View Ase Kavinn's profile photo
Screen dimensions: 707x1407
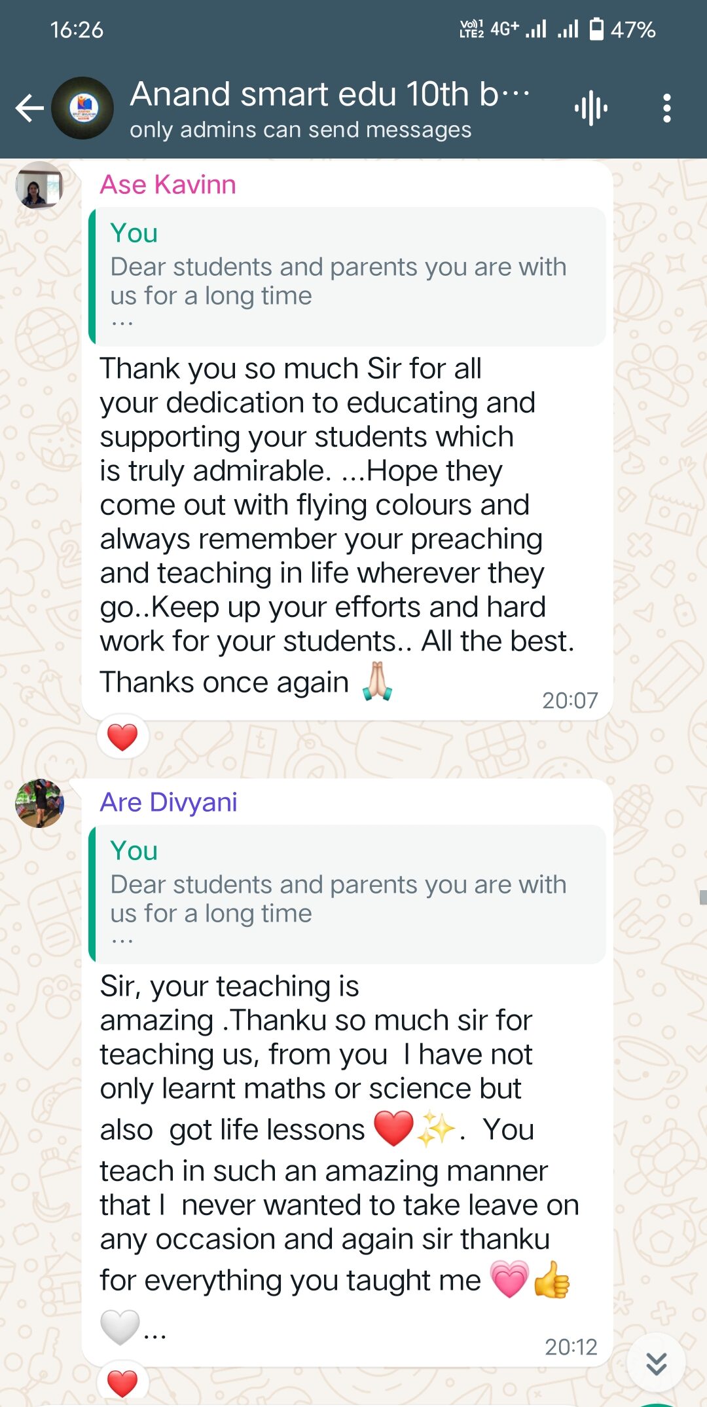(39, 185)
